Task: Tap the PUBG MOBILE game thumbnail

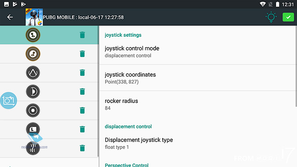Action: click(x=34, y=17)
